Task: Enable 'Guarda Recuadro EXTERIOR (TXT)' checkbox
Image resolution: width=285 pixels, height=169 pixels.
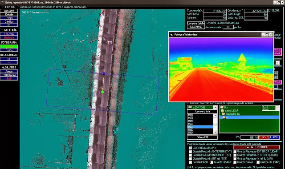Action: [x=190, y=151]
